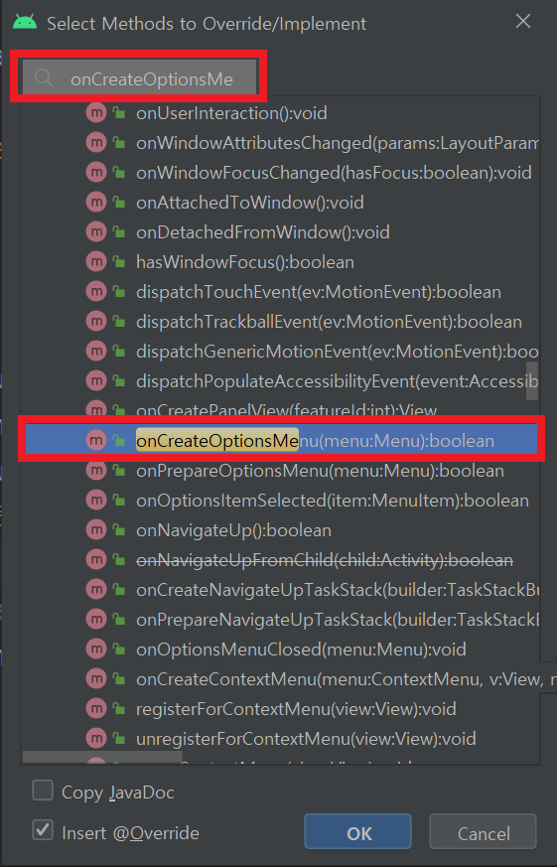Click the method icon beside dispatchTrackballEvent
Viewport: 557px width, 867px height.
pos(96,322)
